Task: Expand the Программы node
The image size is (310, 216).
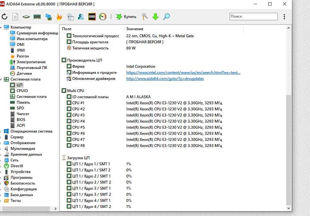Action: coord(1,177)
